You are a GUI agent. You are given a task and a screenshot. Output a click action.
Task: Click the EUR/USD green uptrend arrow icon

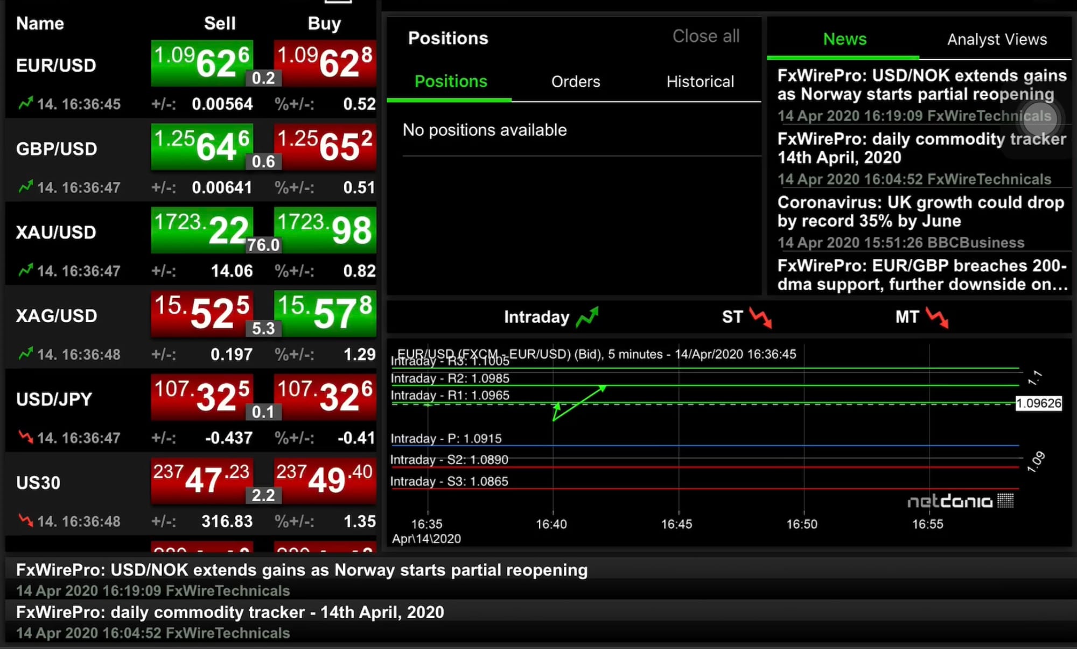point(25,103)
